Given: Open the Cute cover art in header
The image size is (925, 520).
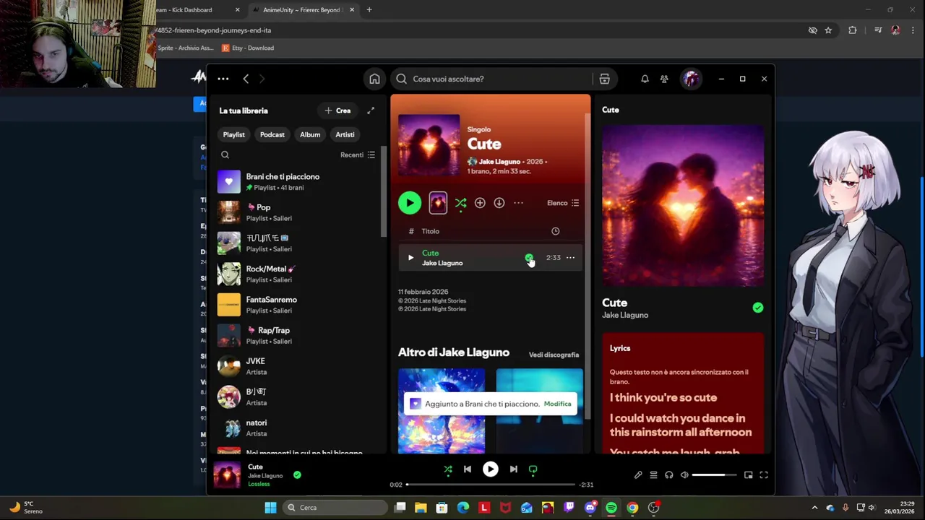Looking at the screenshot, I should pyautogui.click(x=429, y=145).
